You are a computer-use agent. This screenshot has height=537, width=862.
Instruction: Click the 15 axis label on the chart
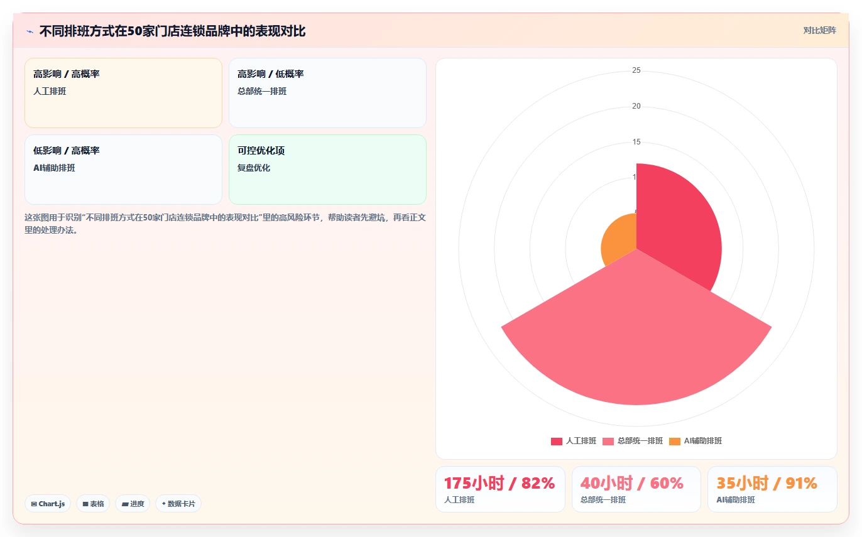pos(636,142)
